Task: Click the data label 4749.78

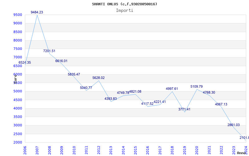Action: click(x=123, y=93)
